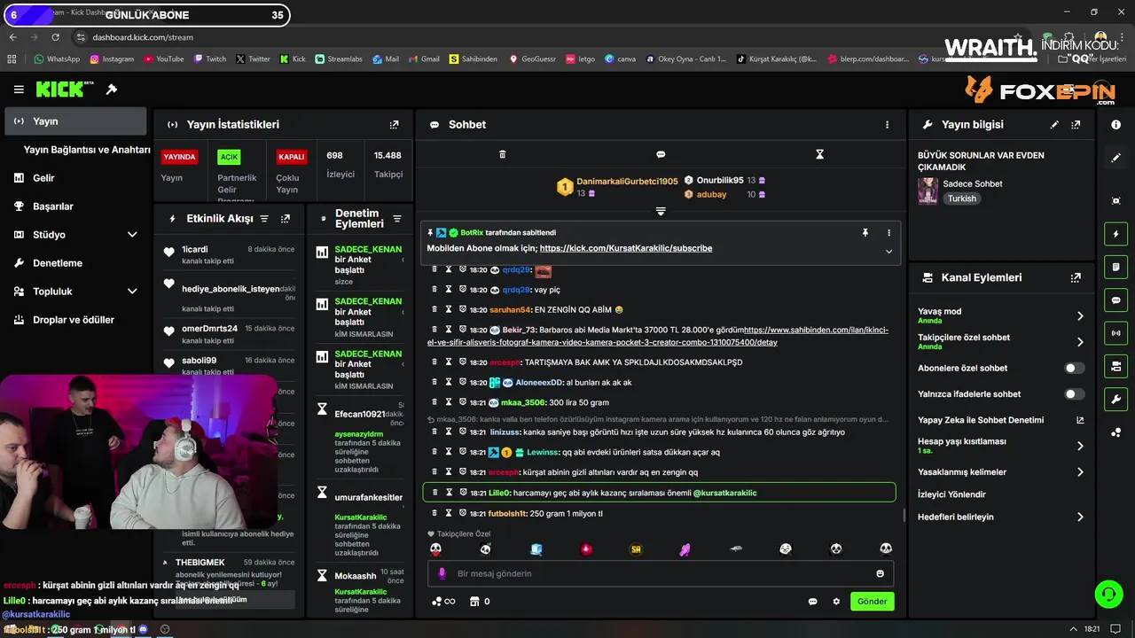Timeout saruhan54 using the hourglass icon
The image size is (1135, 638).
pos(449,309)
